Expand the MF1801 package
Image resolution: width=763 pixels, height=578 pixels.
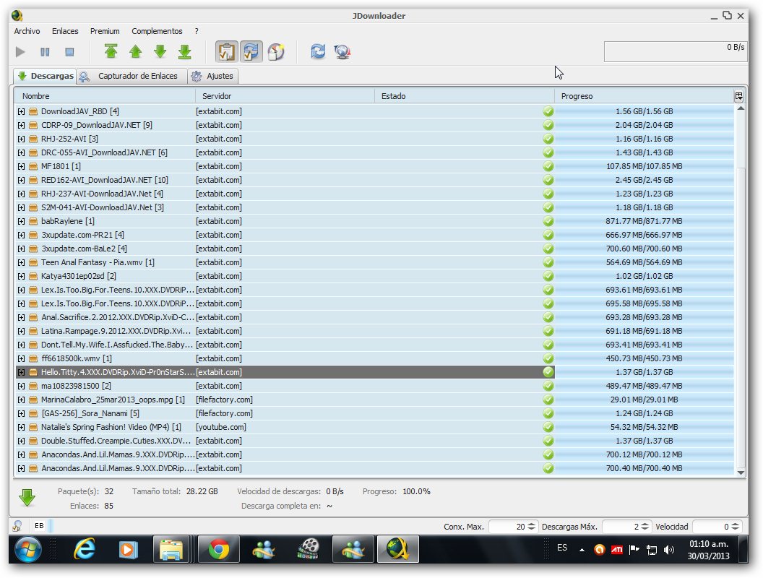pos(22,166)
